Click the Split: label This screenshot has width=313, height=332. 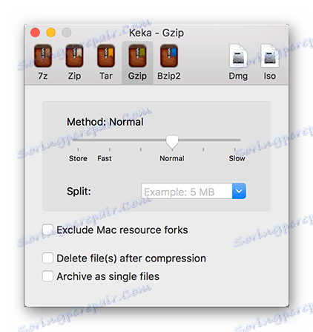pos(79,192)
